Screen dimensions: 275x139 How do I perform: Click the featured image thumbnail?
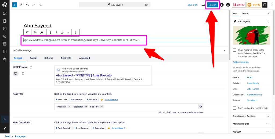click(251, 35)
